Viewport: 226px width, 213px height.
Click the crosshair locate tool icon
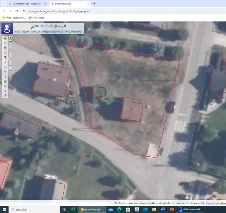[x=5, y=96]
